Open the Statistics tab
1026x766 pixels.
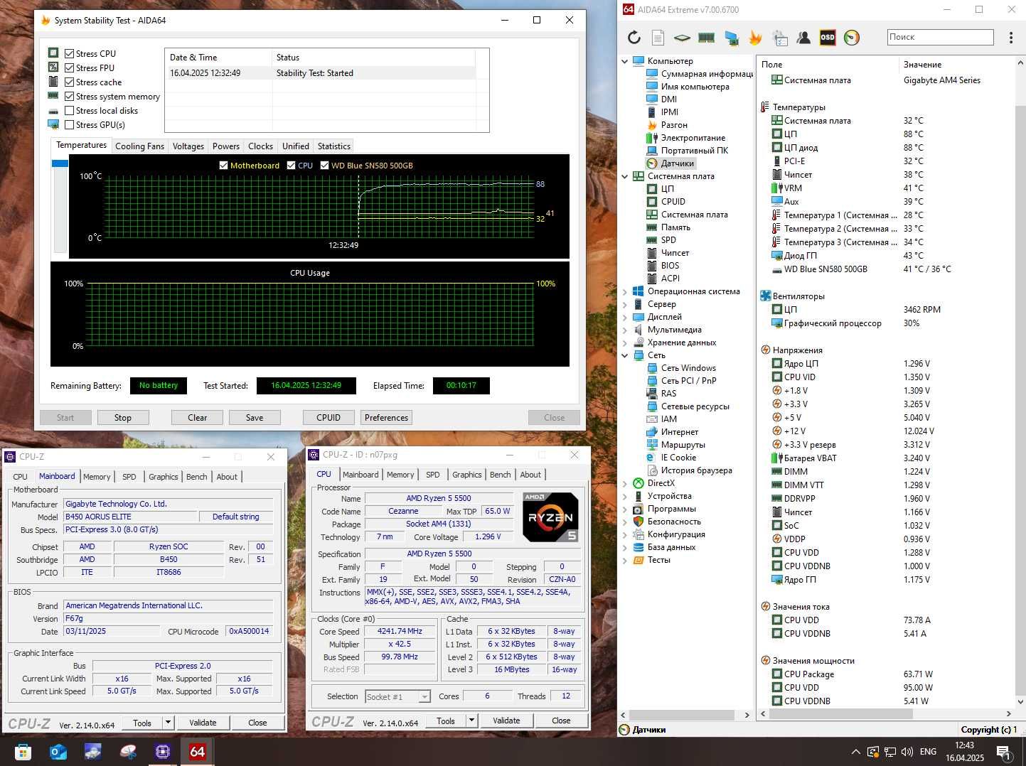[334, 146]
